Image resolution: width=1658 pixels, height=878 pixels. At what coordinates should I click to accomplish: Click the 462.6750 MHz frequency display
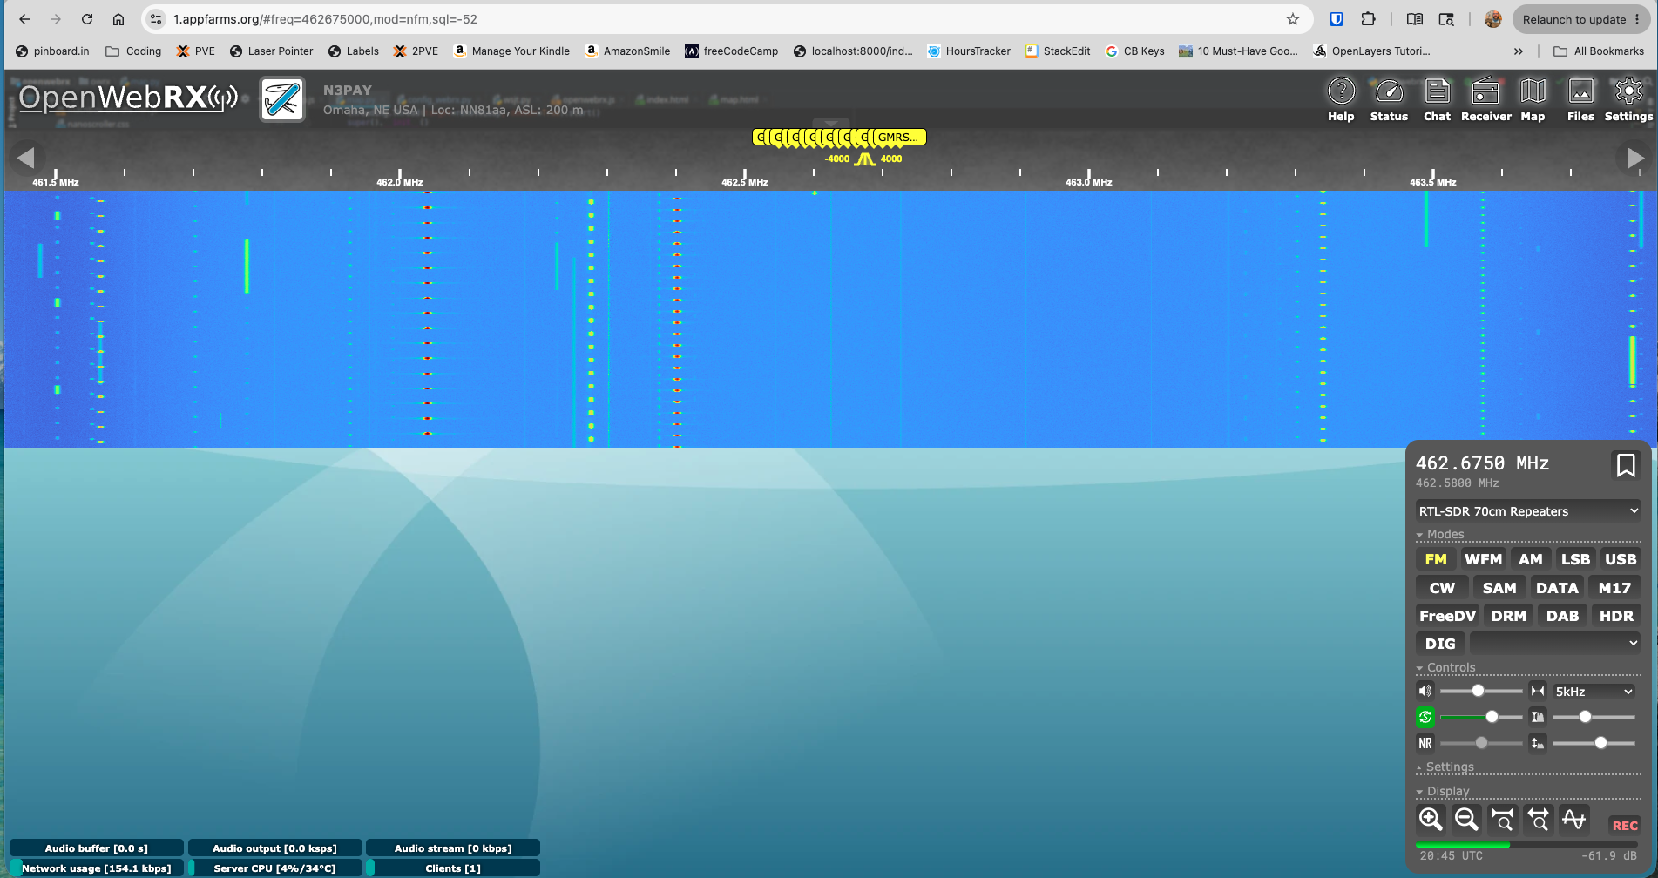(1482, 463)
